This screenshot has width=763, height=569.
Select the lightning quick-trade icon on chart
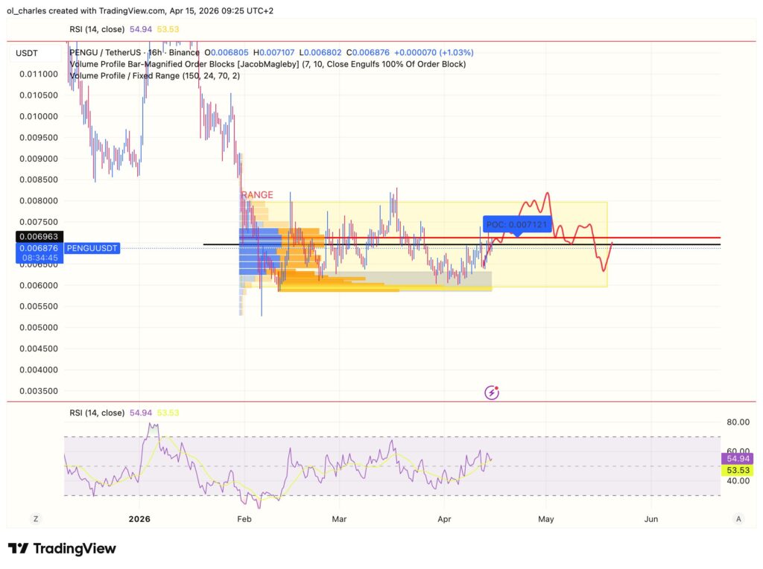coord(491,391)
